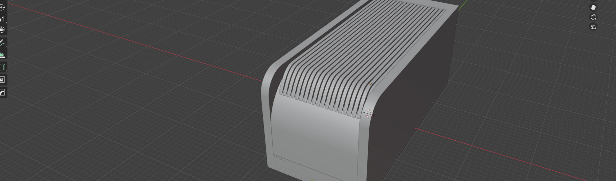Select the Rotate tool
The image size is (616, 181).
[2, 7]
